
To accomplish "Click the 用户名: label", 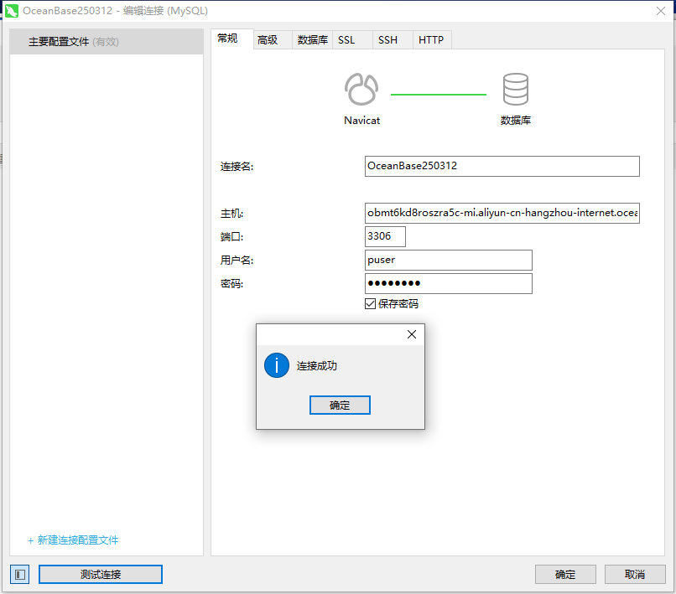I will pyautogui.click(x=237, y=261).
